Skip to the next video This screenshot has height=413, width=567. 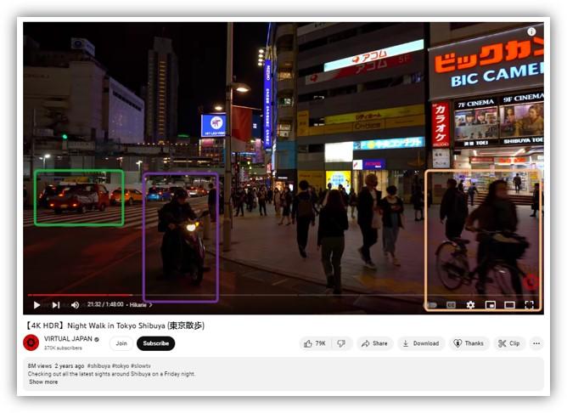(x=56, y=305)
